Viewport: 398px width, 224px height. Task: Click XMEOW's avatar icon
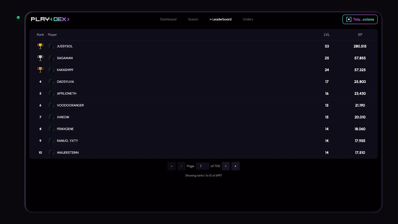(51, 117)
